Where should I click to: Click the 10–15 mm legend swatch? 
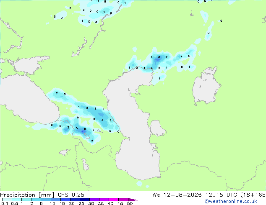pyautogui.click(x=56, y=200)
